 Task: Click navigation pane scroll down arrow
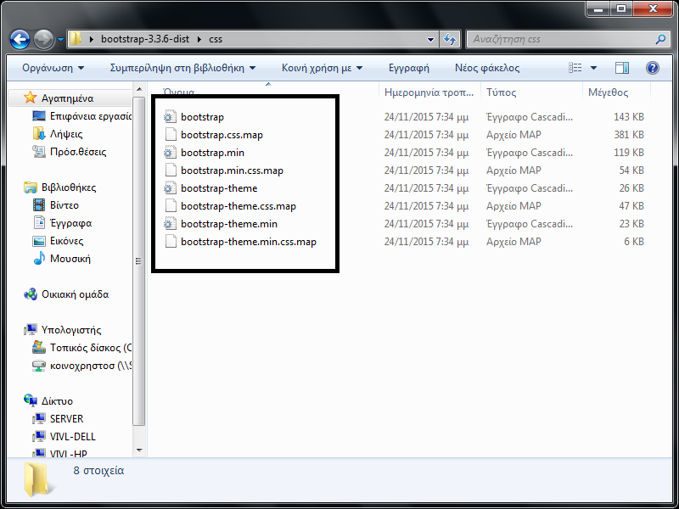click(139, 450)
